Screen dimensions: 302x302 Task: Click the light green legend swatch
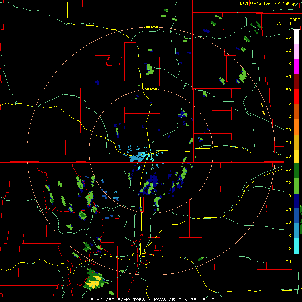(296, 186)
